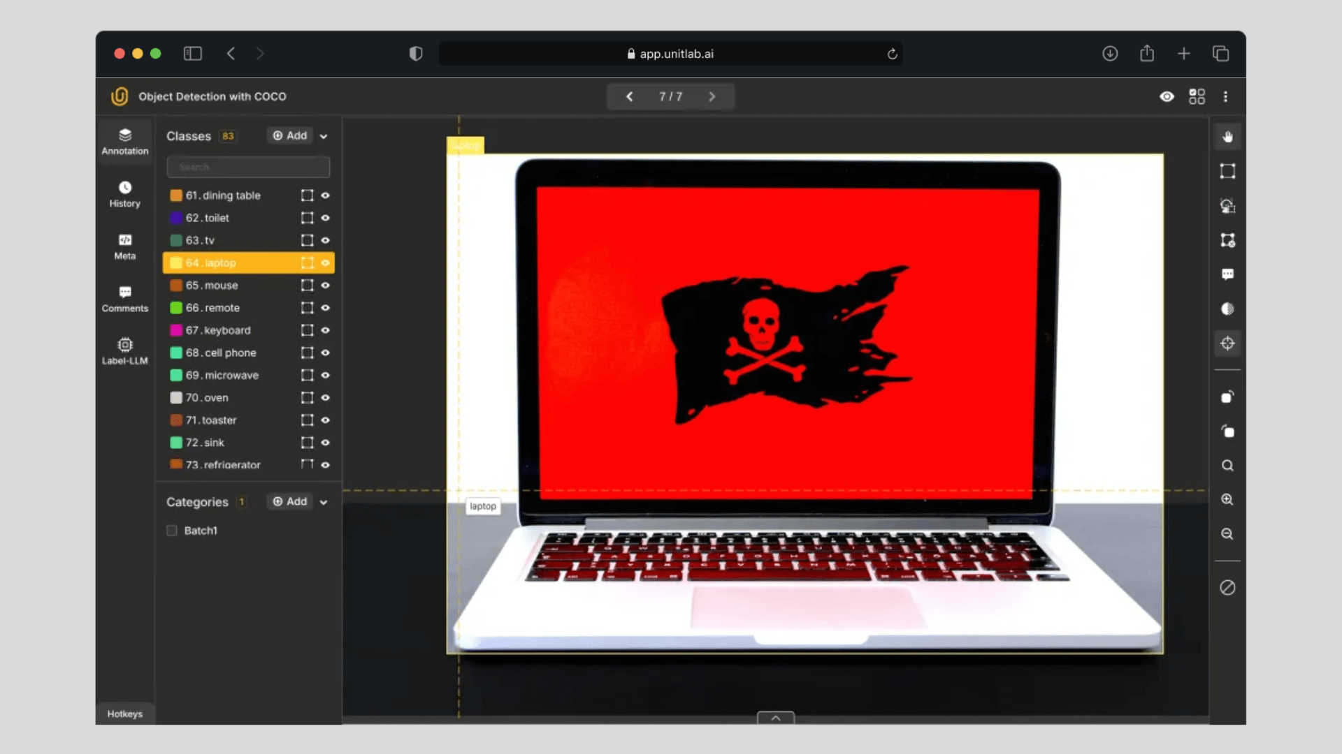Expand the Classes panel chevron
The height and width of the screenshot is (754, 1342).
[324, 137]
